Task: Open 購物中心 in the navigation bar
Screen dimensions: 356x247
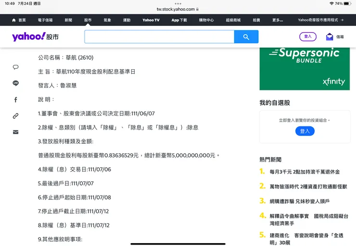Action: tap(206, 20)
